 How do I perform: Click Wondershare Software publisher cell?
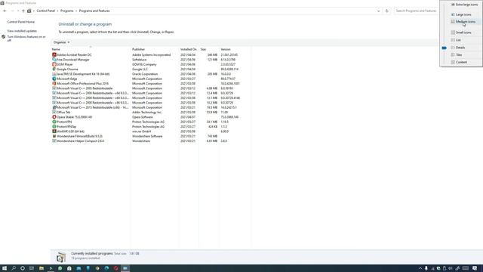(147, 136)
